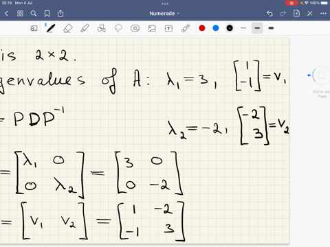Tap the screen recording indicator

[x=291, y=3]
